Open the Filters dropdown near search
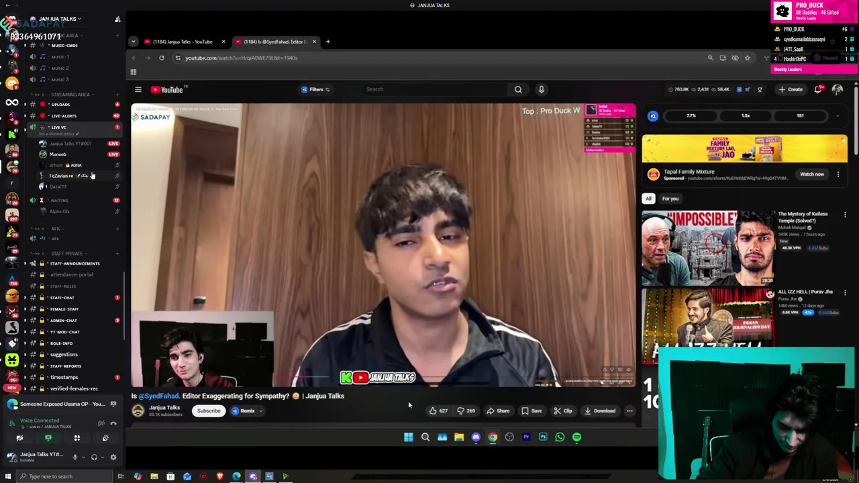 tap(316, 89)
